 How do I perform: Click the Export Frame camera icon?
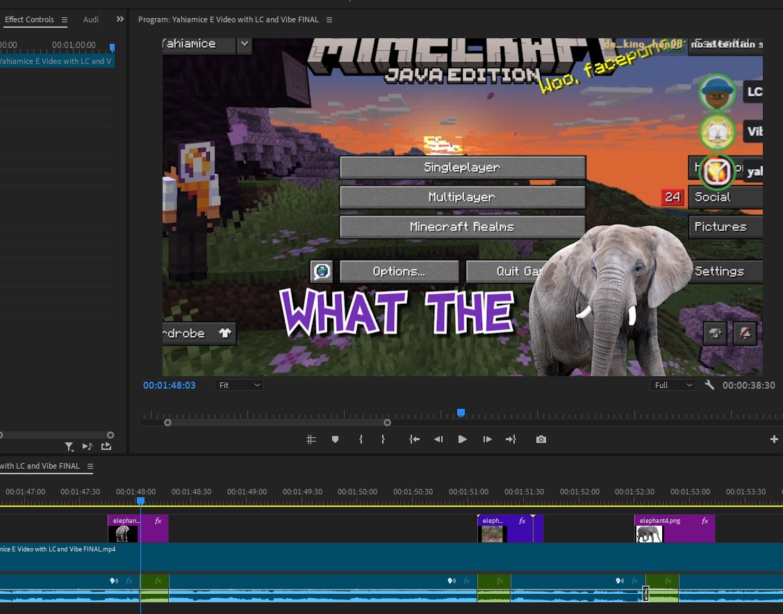(541, 439)
